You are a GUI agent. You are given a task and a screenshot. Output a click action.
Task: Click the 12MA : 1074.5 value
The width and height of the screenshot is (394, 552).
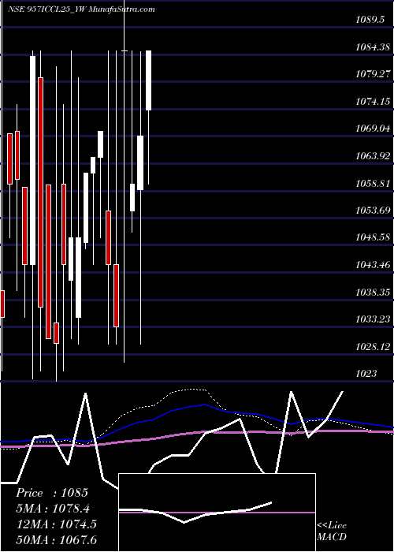pyautogui.click(x=56, y=524)
